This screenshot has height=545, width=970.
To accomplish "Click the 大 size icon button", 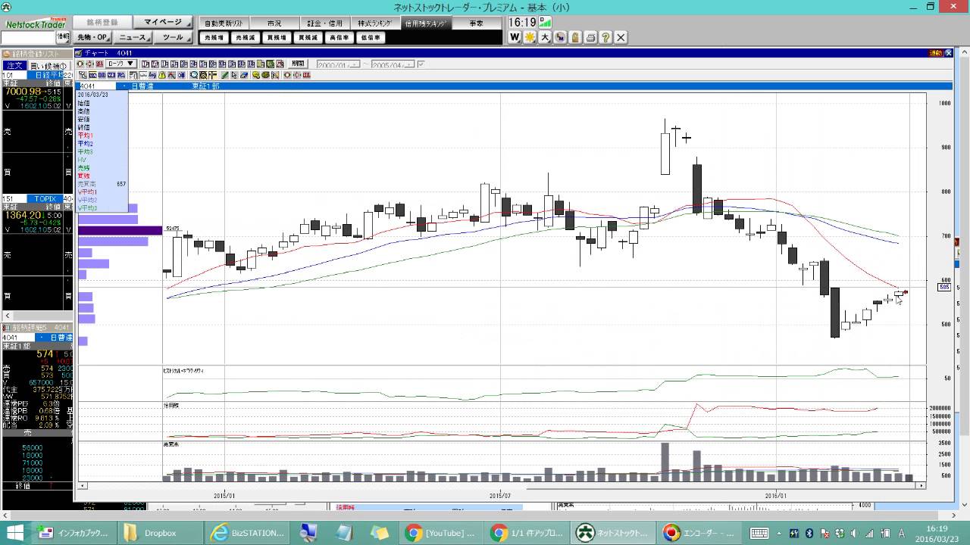I will click(x=545, y=37).
